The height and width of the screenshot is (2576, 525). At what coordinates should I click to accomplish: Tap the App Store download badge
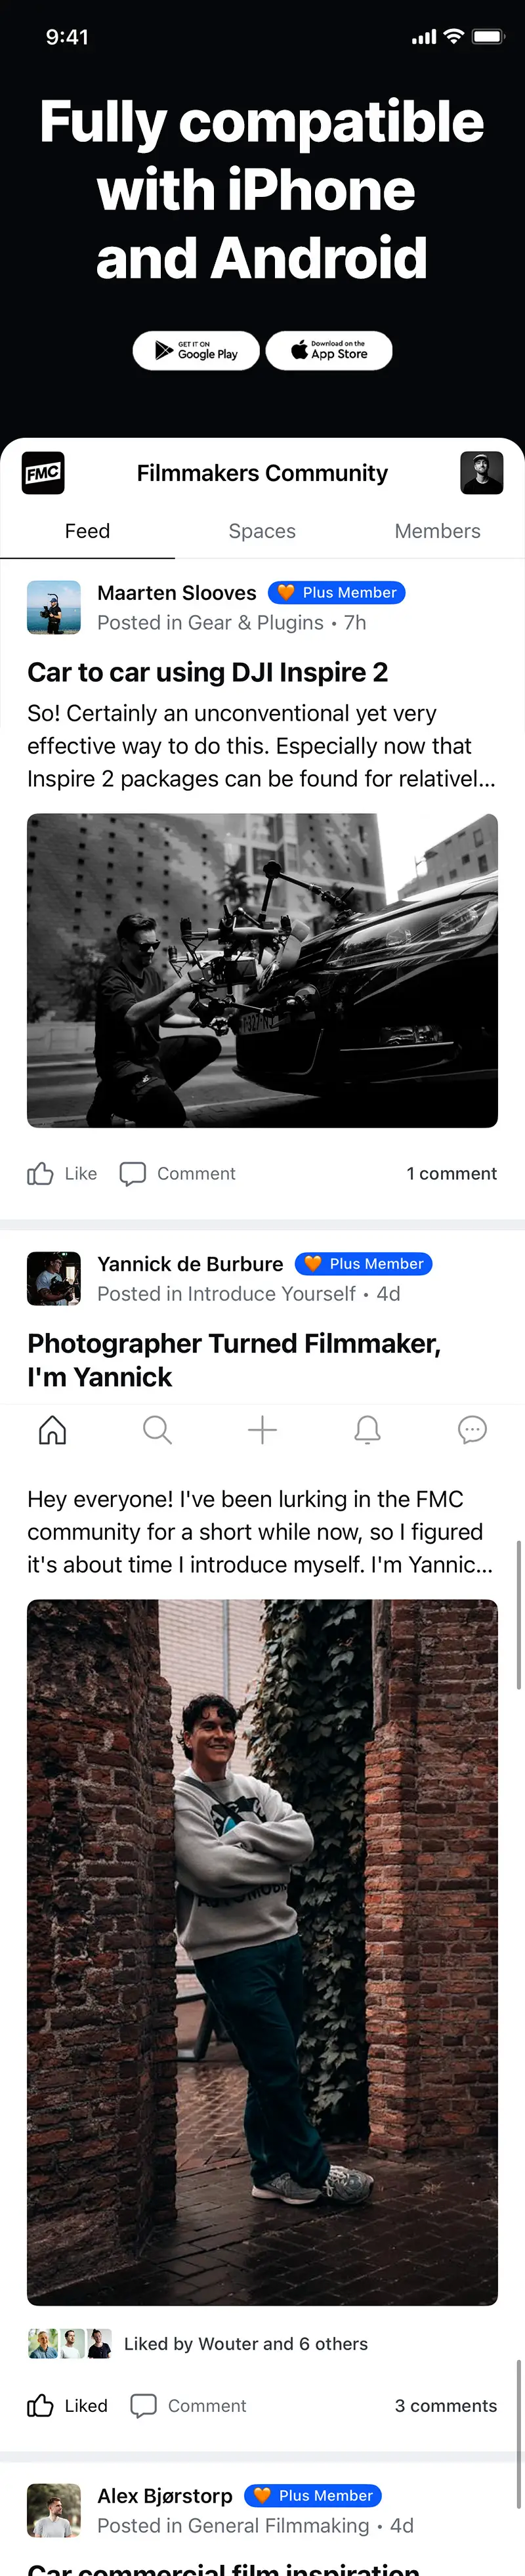(x=329, y=350)
